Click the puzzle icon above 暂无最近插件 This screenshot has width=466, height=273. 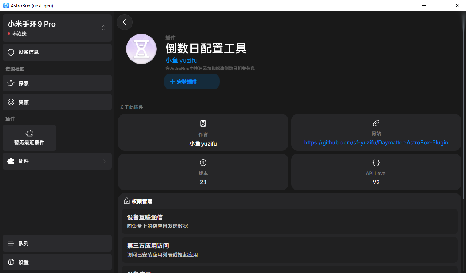click(x=29, y=134)
